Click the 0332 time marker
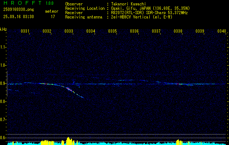 point(47,31)
